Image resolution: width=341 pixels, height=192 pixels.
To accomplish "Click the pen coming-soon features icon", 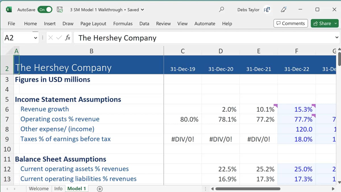I will [x=283, y=10].
